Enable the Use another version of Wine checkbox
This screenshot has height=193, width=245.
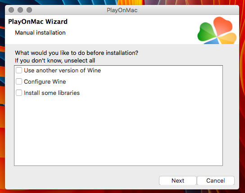coord(19,70)
